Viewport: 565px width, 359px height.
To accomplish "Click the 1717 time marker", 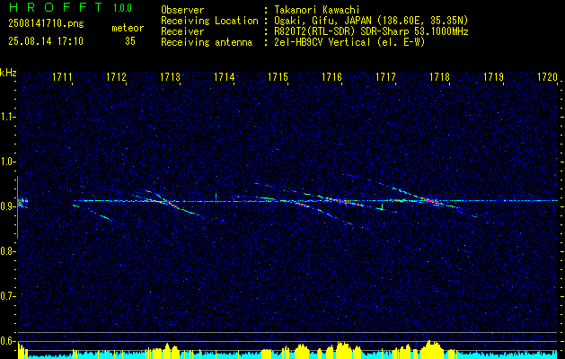I will (385, 77).
